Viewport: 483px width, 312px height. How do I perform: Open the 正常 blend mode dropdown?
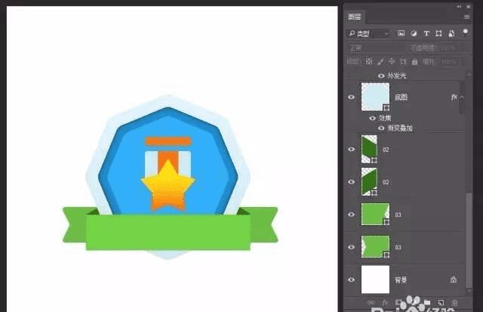click(x=377, y=48)
